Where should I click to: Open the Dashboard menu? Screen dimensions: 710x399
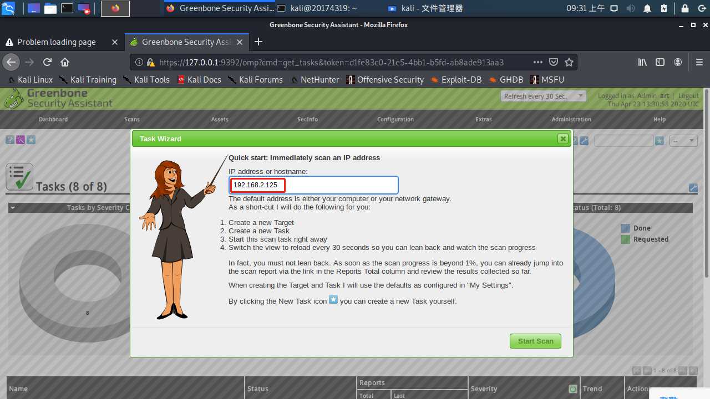(x=53, y=119)
